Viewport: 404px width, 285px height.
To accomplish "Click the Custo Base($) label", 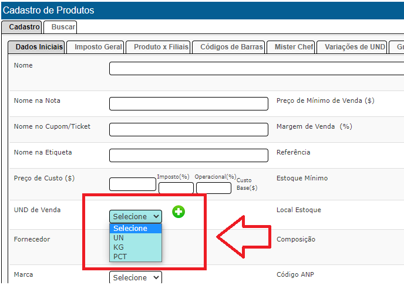I will tap(247, 184).
